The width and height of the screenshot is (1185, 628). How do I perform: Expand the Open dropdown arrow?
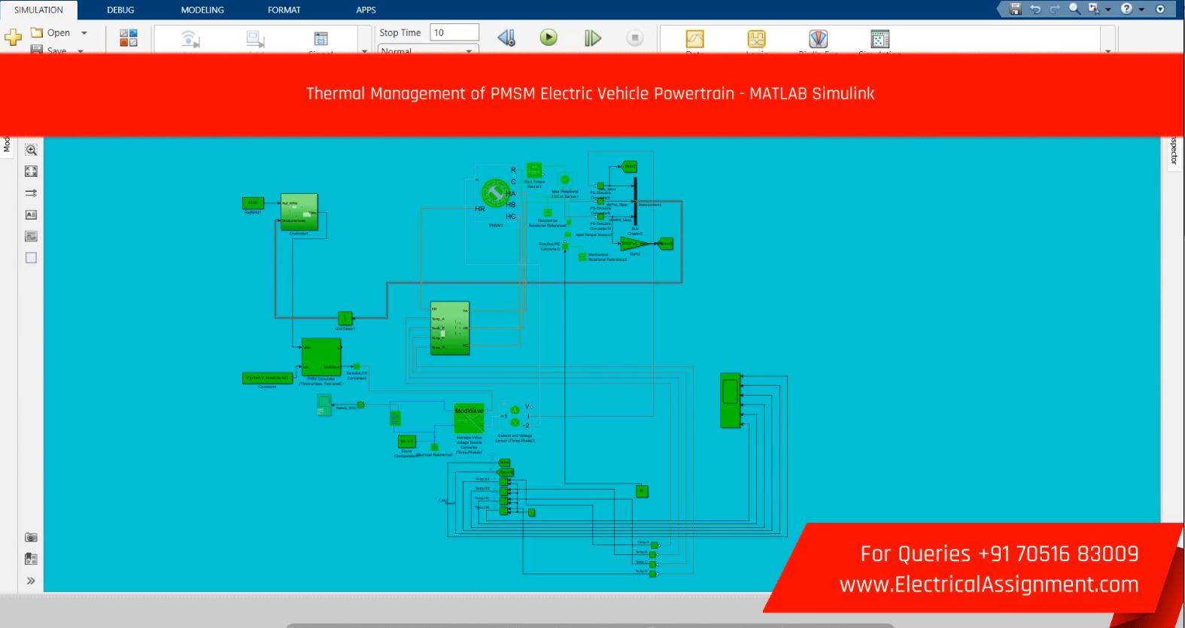pos(84,33)
